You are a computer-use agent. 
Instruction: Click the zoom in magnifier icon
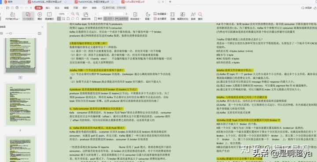(77, 14)
